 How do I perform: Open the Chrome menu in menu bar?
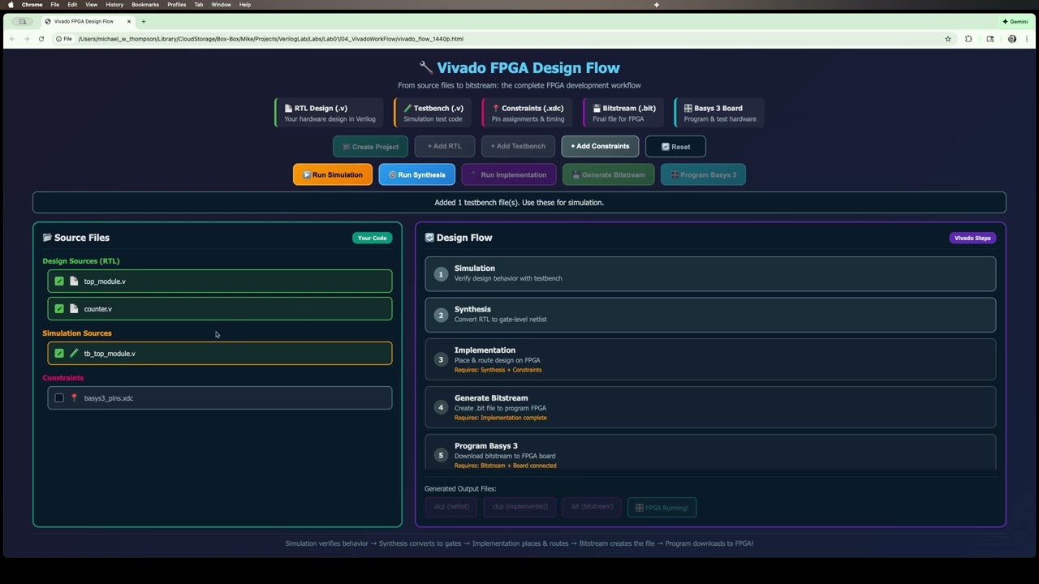pos(32,5)
